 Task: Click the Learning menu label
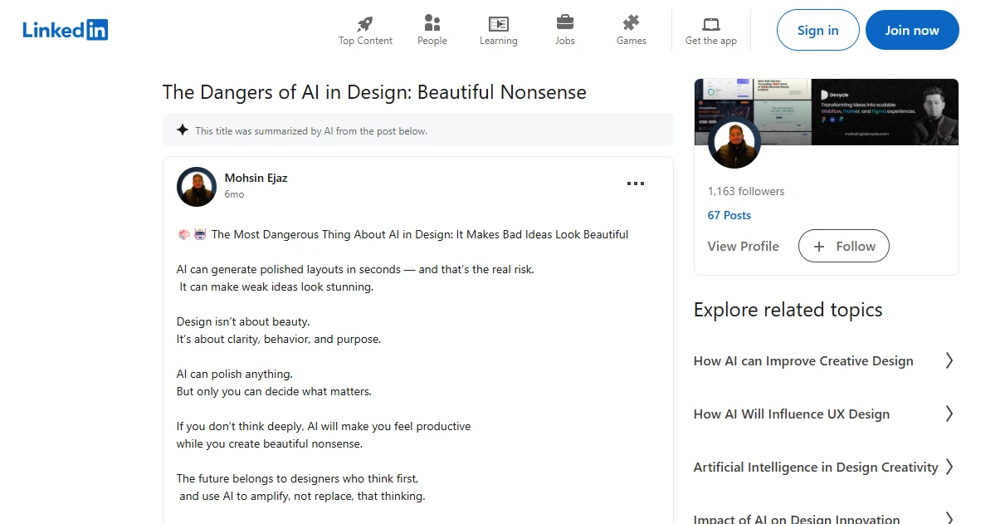pos(498,41)
